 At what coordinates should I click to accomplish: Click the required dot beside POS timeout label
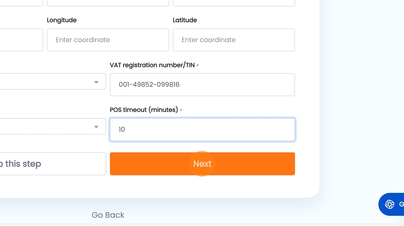181,110
